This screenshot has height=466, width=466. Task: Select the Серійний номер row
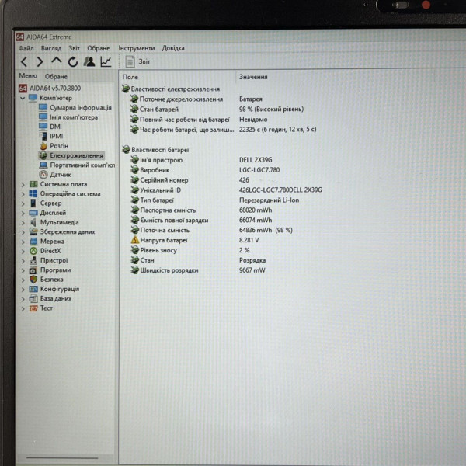point(190,180)
